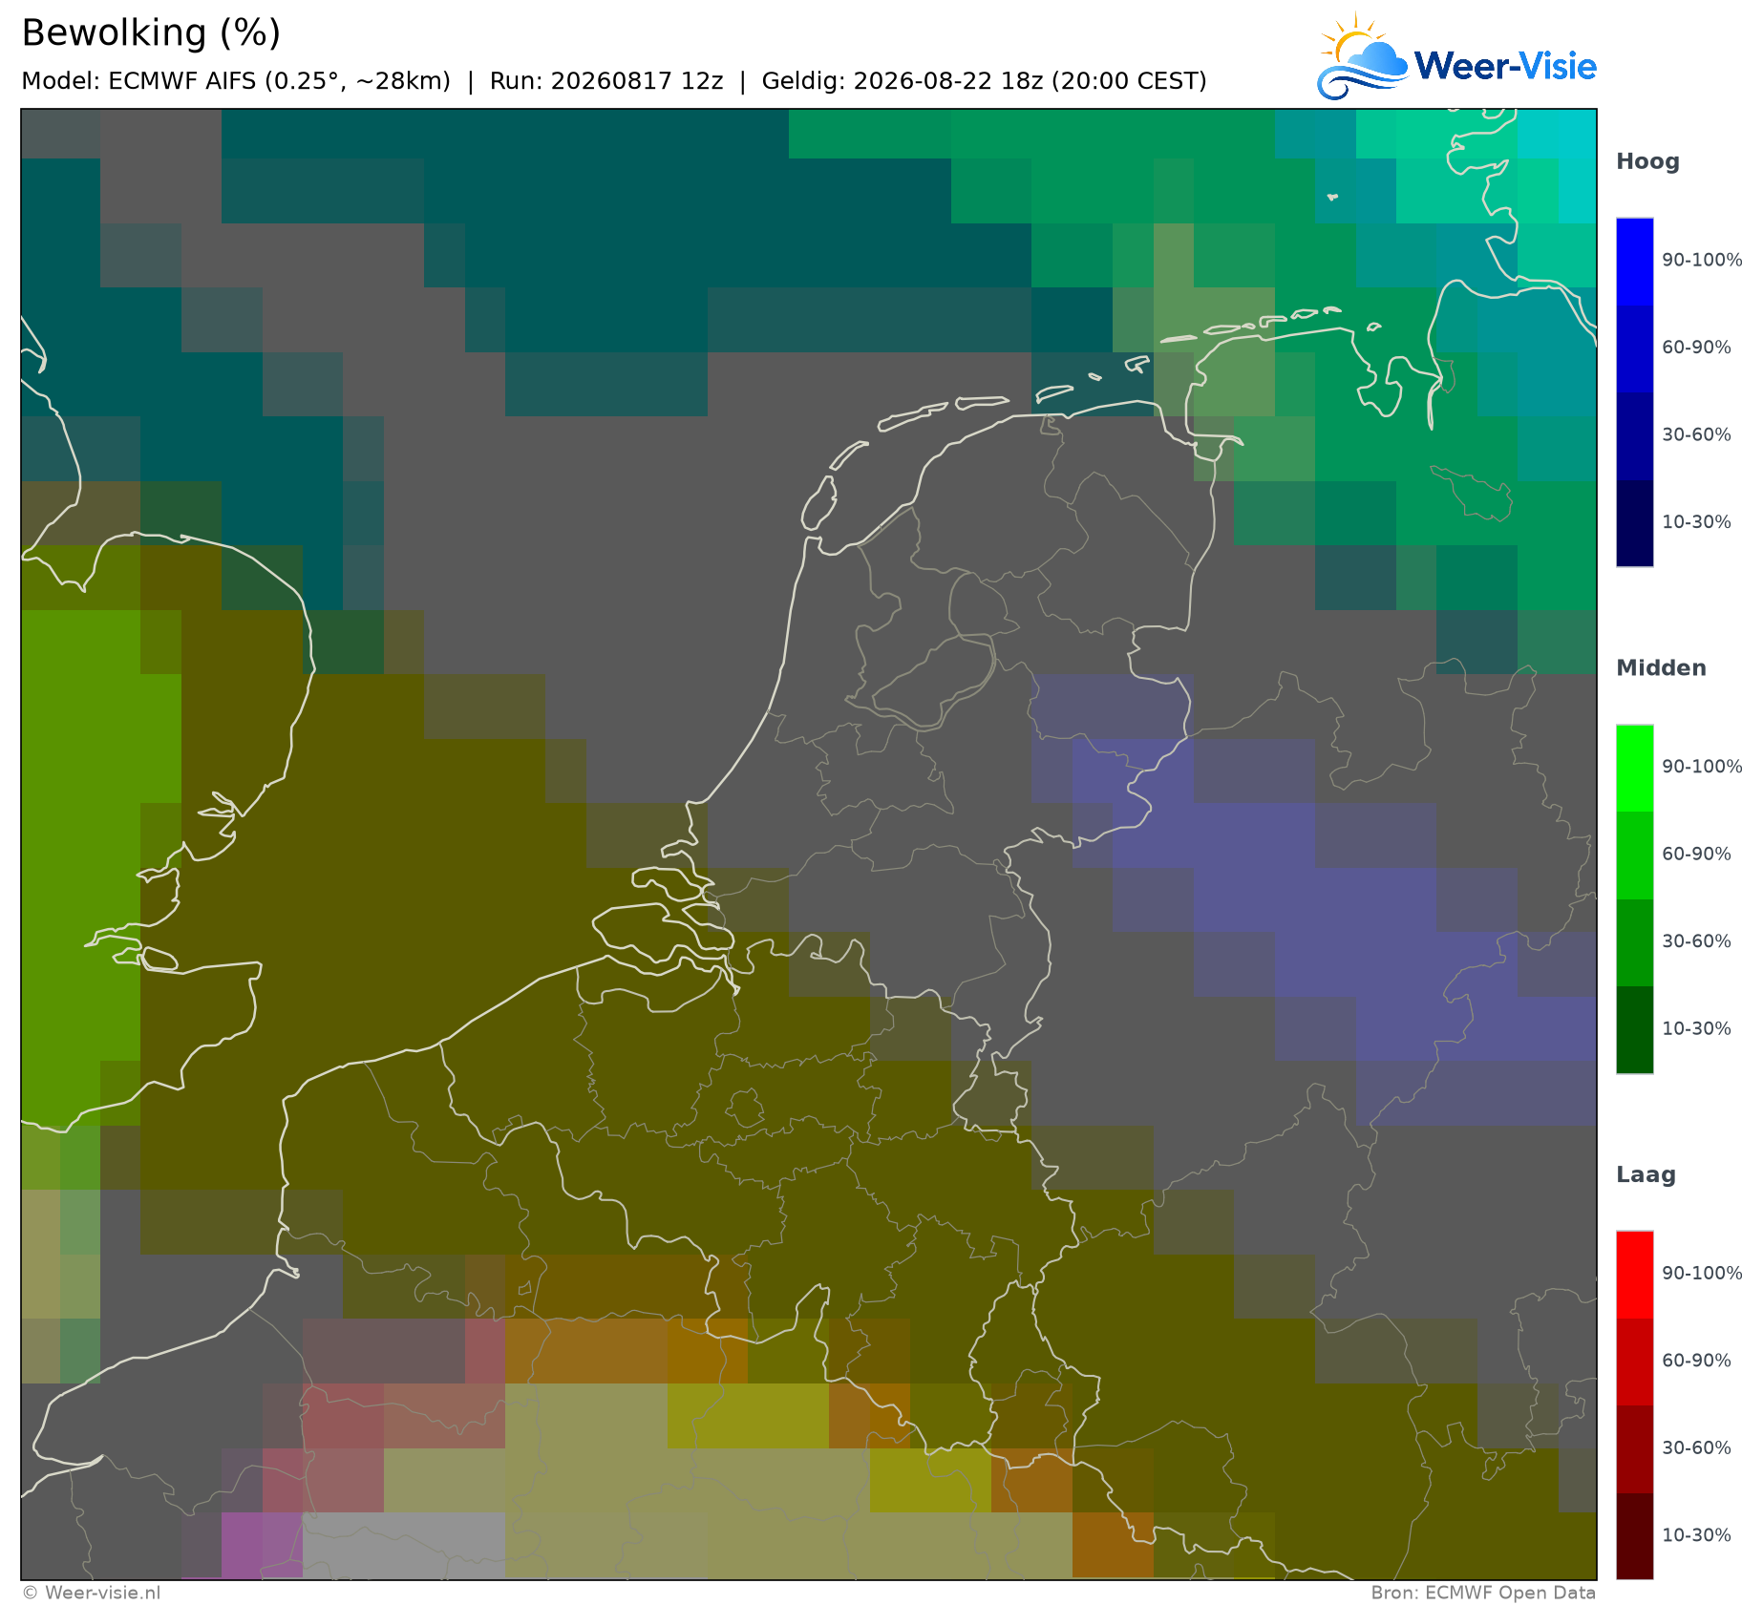Select the Laag 60-90% red swatch
The image size is (1742, 1605).
[1634, 1362]
